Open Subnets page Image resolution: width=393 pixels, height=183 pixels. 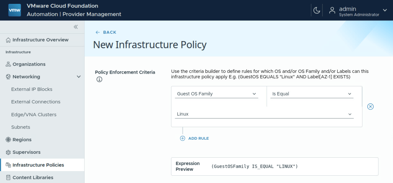[x=20, y=127]
